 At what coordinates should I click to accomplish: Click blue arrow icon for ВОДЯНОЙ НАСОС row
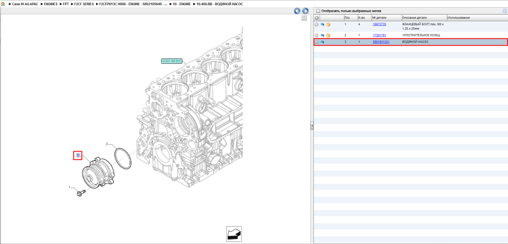(323, 42)
